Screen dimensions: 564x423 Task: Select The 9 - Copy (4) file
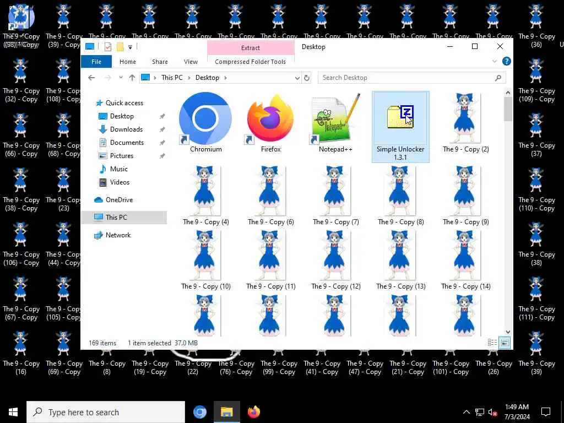coord(206,196)
